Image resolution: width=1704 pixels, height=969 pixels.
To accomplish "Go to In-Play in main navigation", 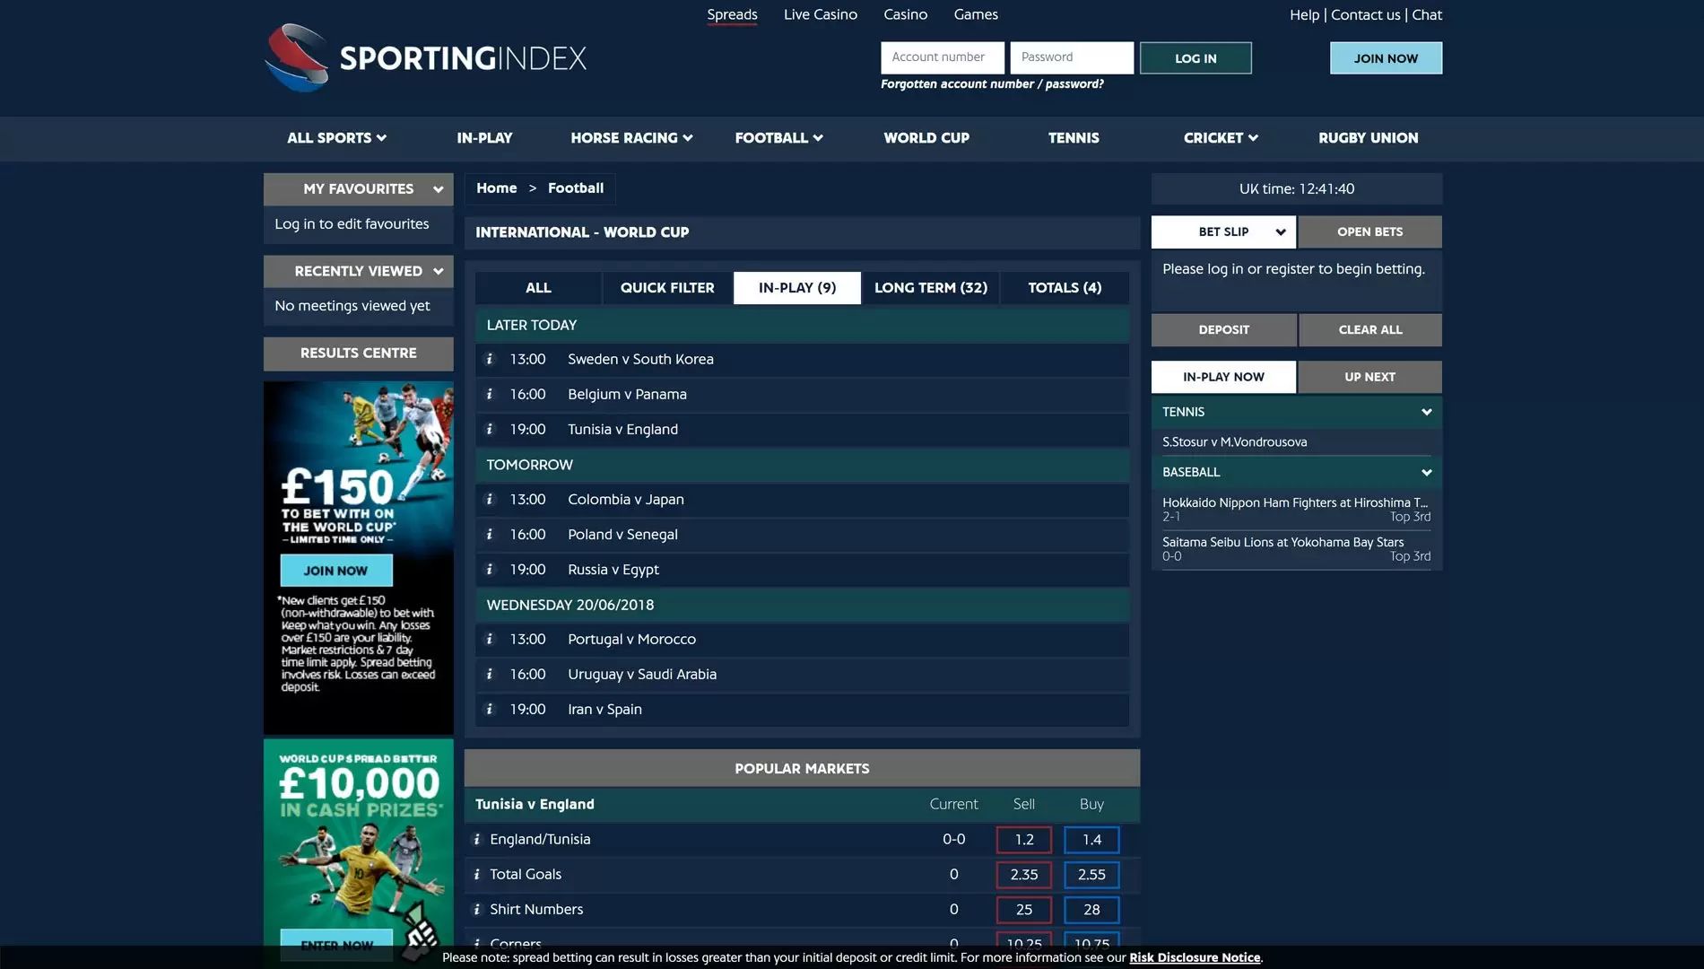I will [x=484, y=137].
